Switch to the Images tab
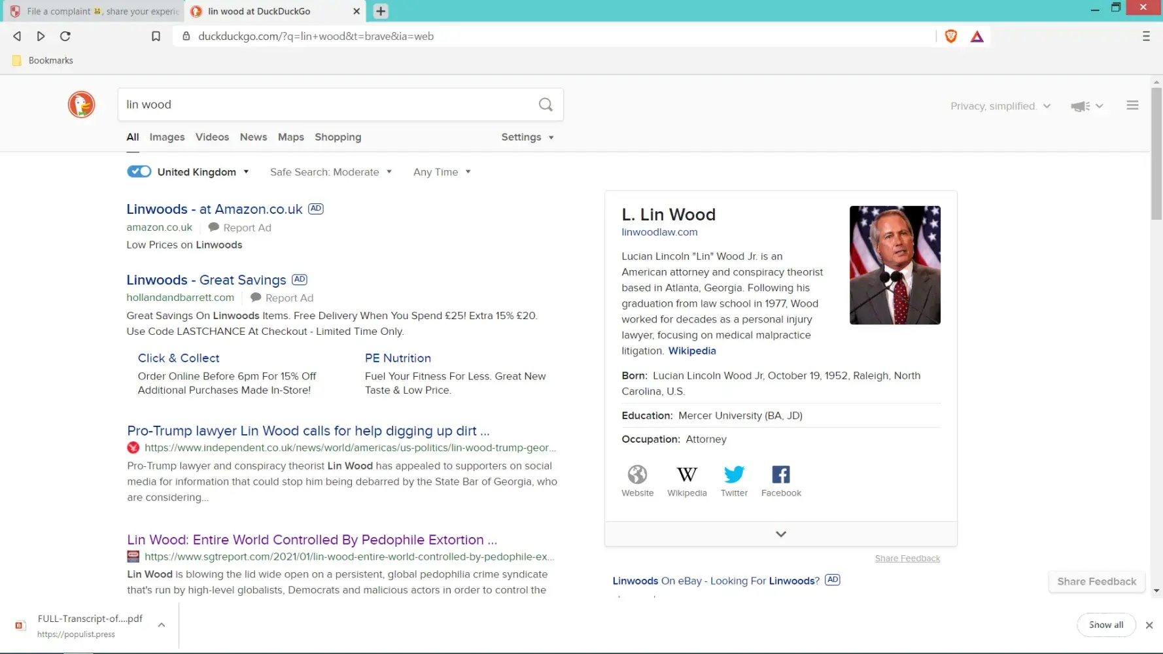 167,137
